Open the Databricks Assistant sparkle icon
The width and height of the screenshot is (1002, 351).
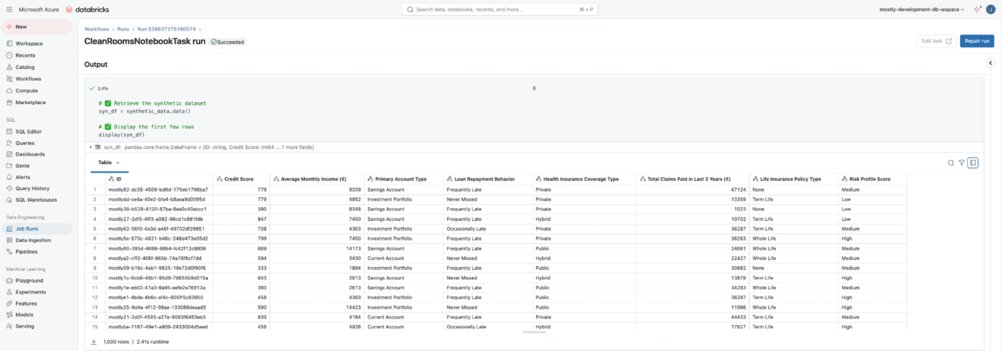coord(977,10)
